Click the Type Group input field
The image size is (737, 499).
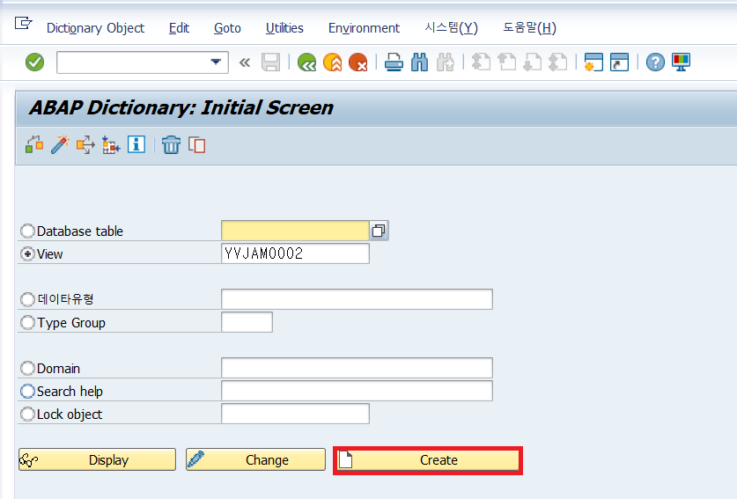pos(247,322)
